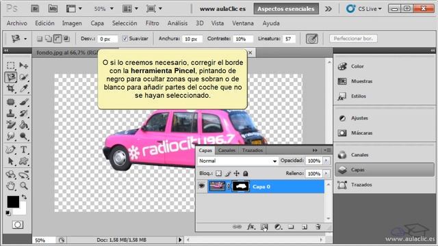Toggle lock transparent pixels
Screen dimensions: 438x246
click(x=219, y=174)
